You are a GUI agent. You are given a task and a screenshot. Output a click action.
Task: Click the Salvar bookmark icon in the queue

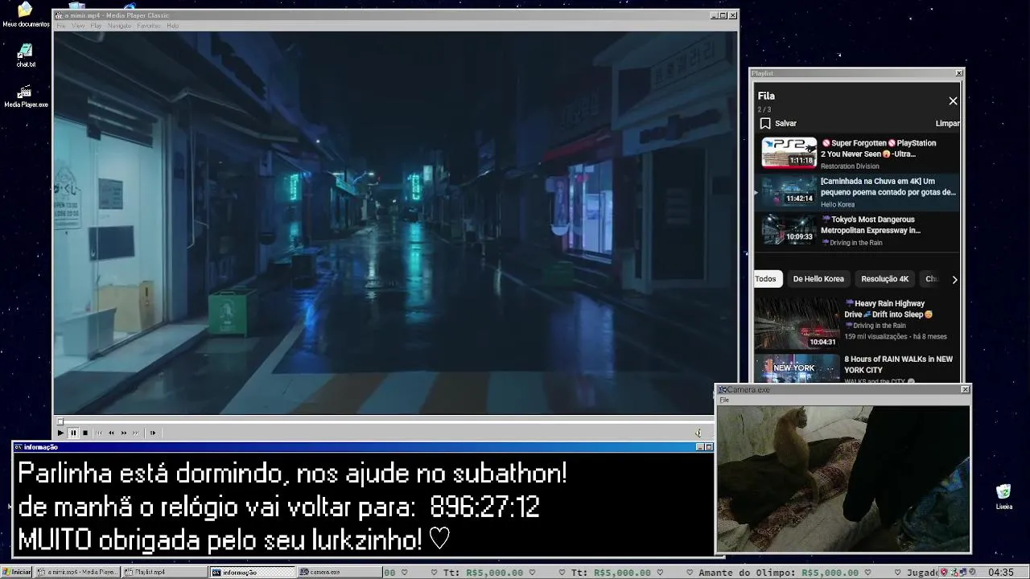click(765, 123)
